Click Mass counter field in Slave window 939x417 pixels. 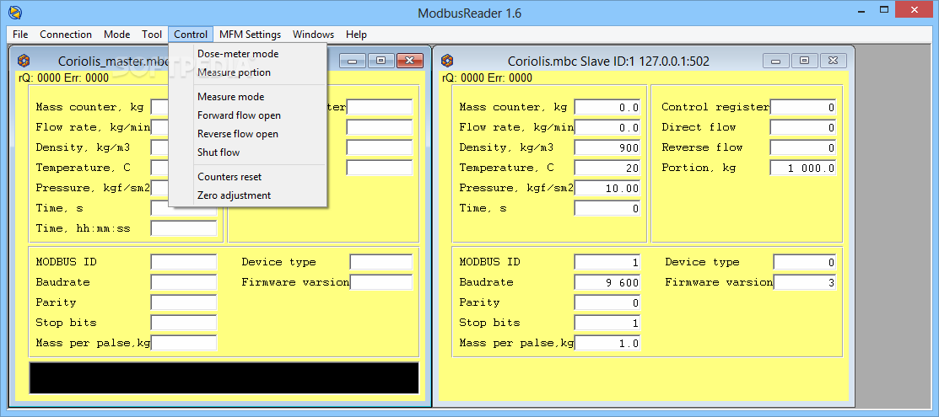coord(607,108)
